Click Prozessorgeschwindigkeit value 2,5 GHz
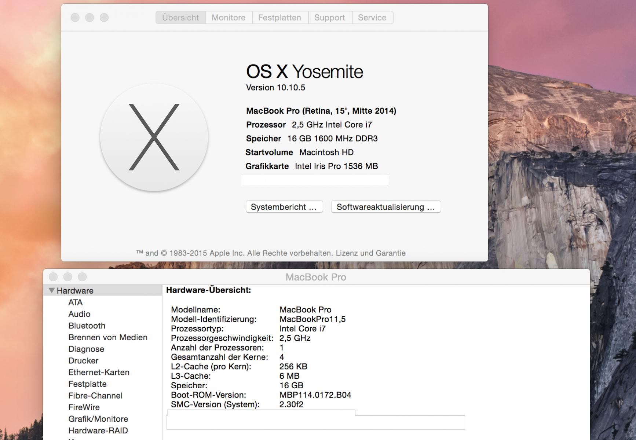 click(x=295, y=338)
